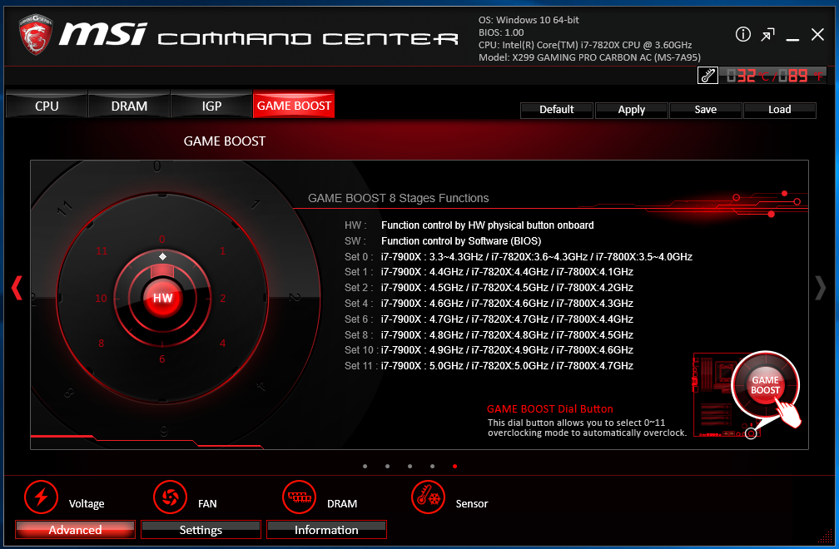Switch to the IGP tab

[211, 105]
